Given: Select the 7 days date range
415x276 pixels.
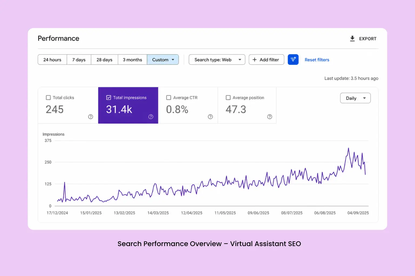Looking at the screenshot, I should pos(79,60).
